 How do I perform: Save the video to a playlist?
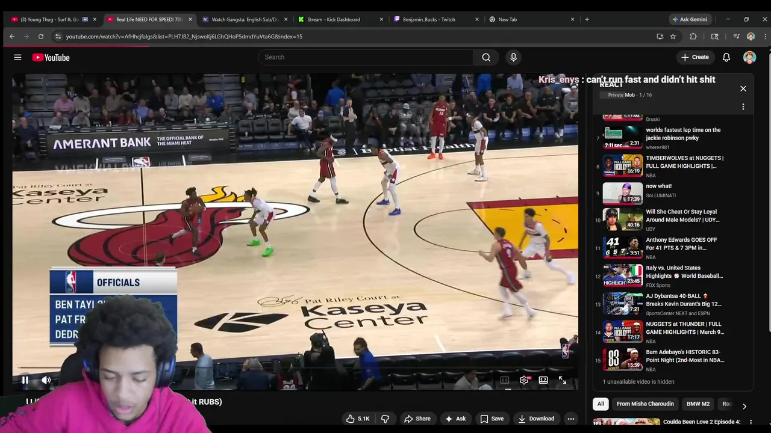click(x=492, y=419)
